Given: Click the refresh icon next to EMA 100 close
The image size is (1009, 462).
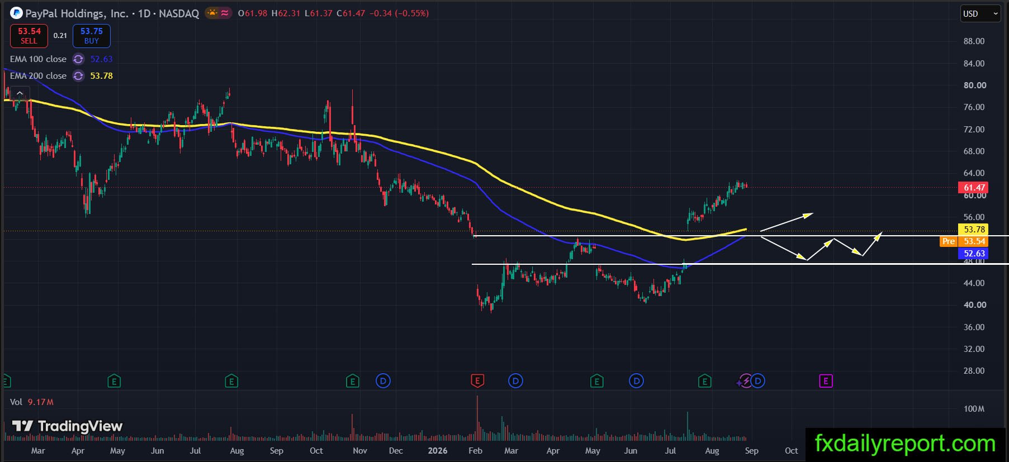Looking at the screenshot, I should pyautogui.click(x=79, y=59).
